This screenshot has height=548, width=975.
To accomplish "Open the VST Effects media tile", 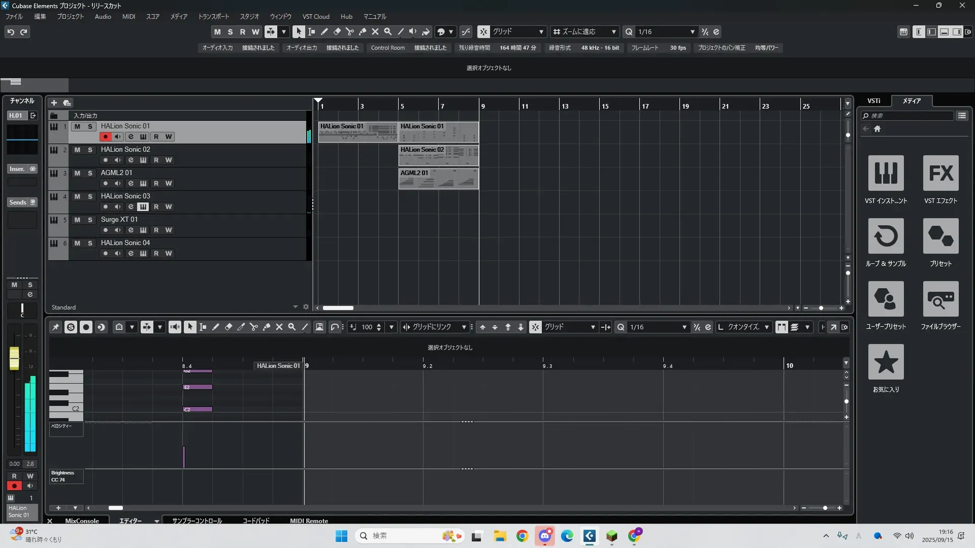I will (x=940, y=174).
